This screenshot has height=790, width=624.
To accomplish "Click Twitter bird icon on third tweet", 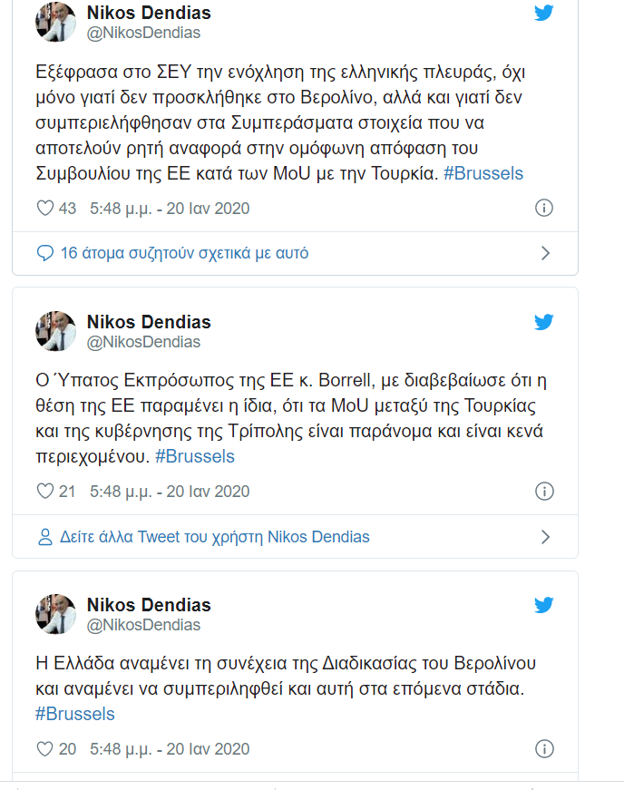I will point(544,605).
